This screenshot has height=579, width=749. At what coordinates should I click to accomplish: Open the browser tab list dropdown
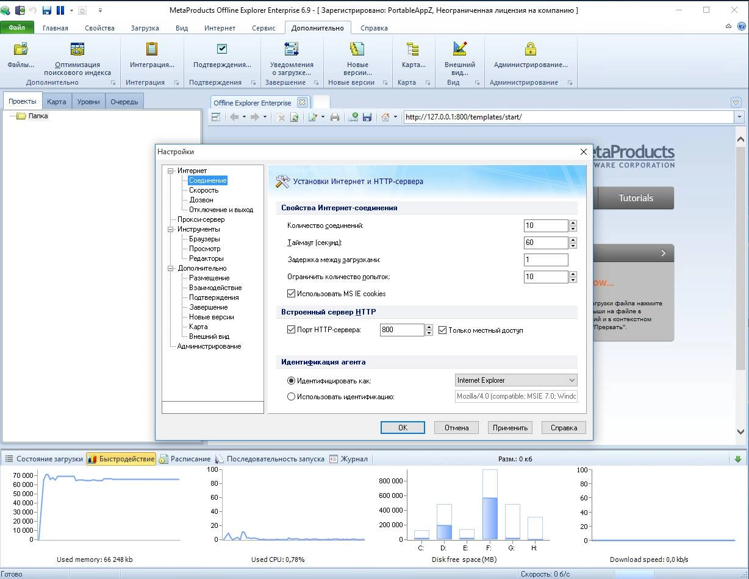click(736, 102)
